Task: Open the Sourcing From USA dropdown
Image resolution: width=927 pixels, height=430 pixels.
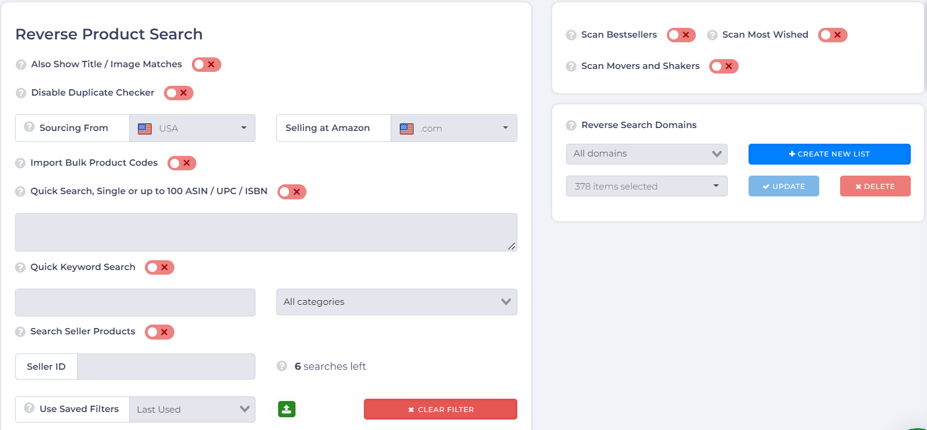Action: [x=192, y=128]
